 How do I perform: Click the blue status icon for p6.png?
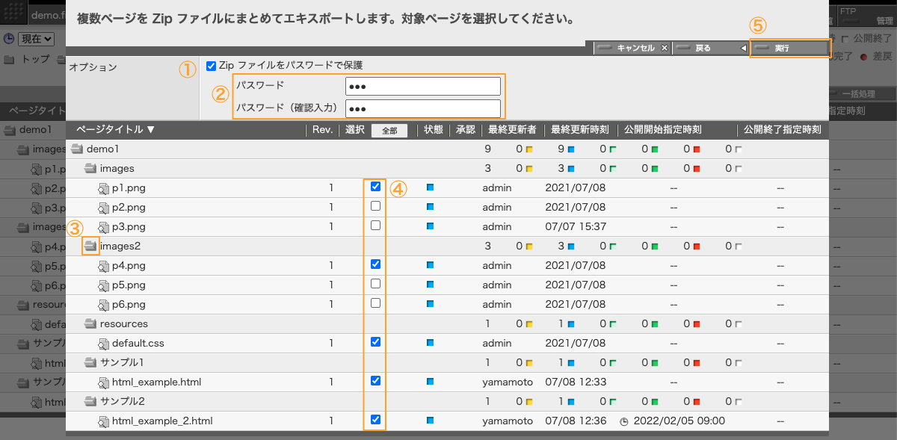[x=430, y=304]
